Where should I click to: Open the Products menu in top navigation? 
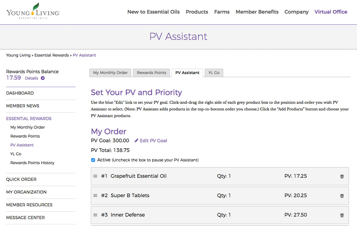[197, 12]
